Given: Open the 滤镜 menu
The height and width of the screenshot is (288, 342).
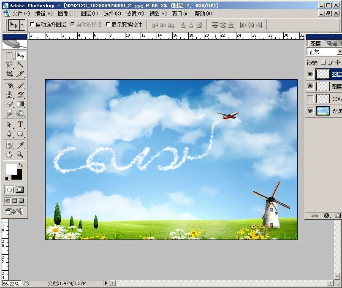Looking at the screenshot, I should tap(135, 13).
